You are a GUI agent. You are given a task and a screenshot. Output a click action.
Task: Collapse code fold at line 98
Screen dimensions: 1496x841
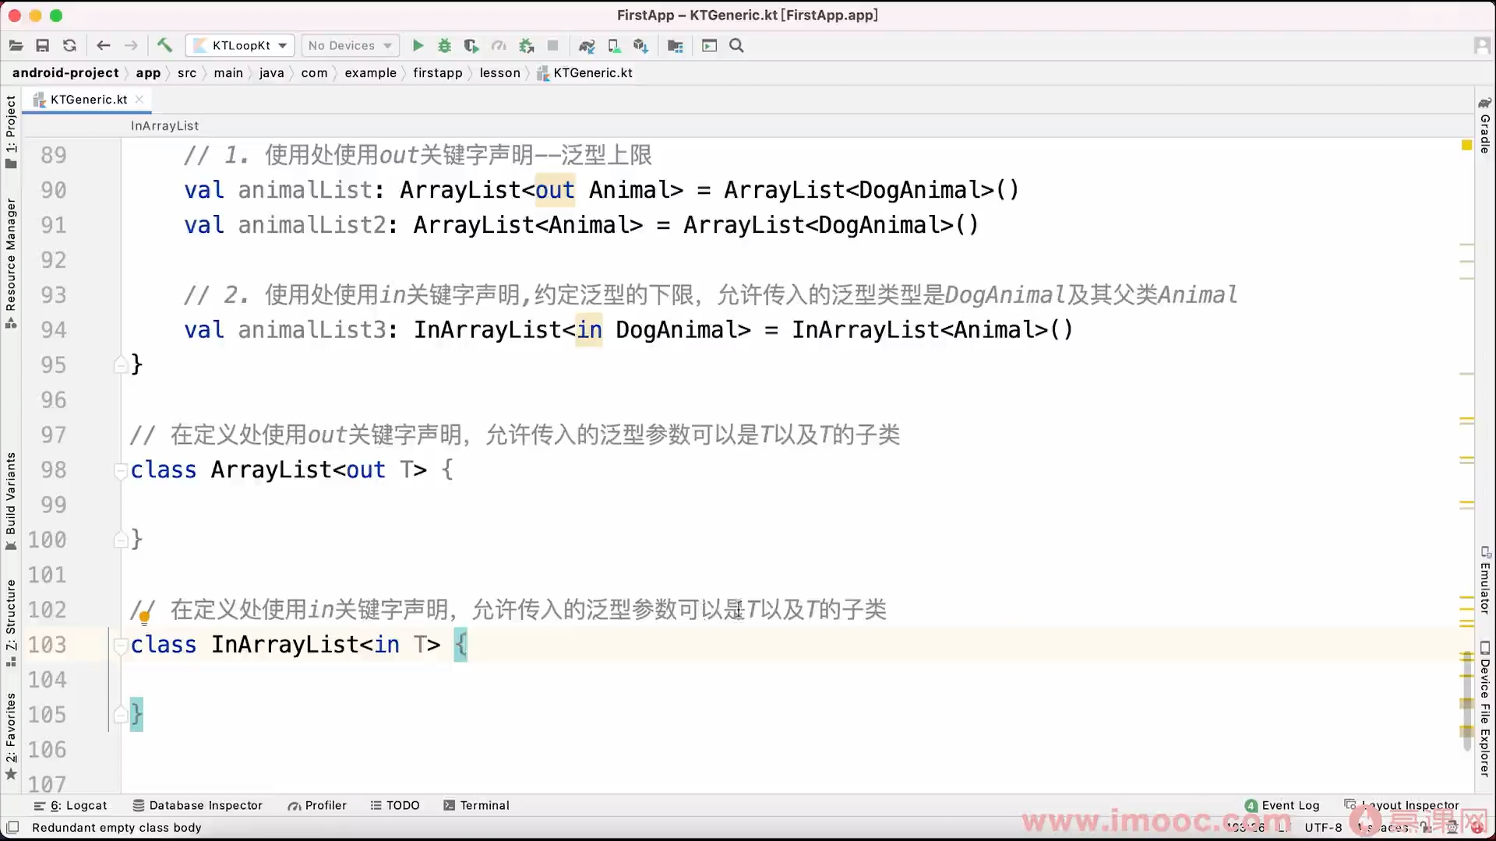coord(120,470)
